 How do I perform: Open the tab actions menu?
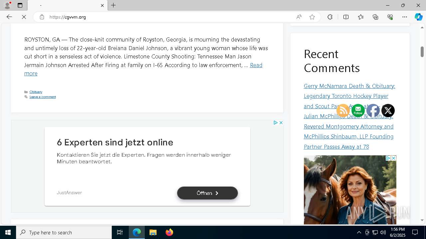pos(20,5)
